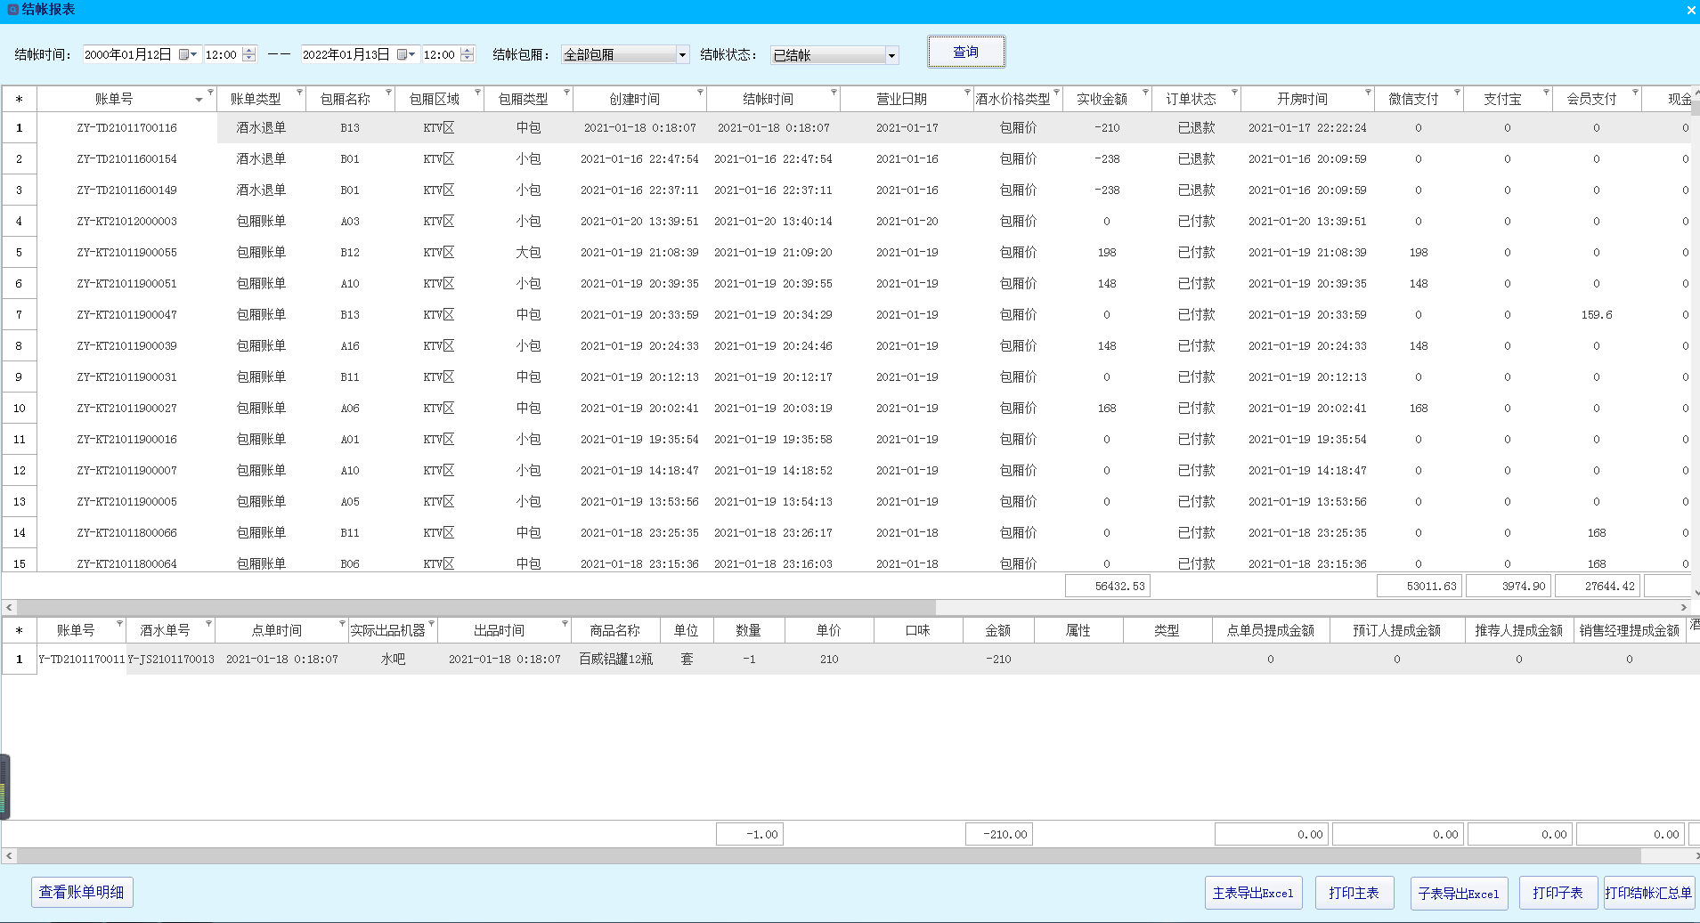Image resolution: width=1700 pixels, height=923 pixels.
Task: Open filter icon on 酒水价格类型 column
Action: pos(1056,92)
